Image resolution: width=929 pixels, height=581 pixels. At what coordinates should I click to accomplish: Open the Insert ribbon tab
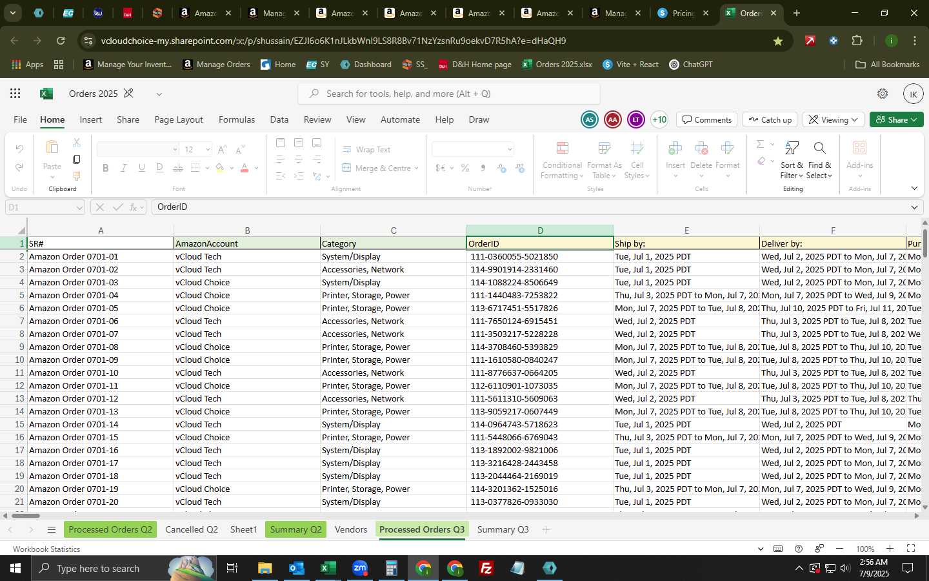pos(91,119)
